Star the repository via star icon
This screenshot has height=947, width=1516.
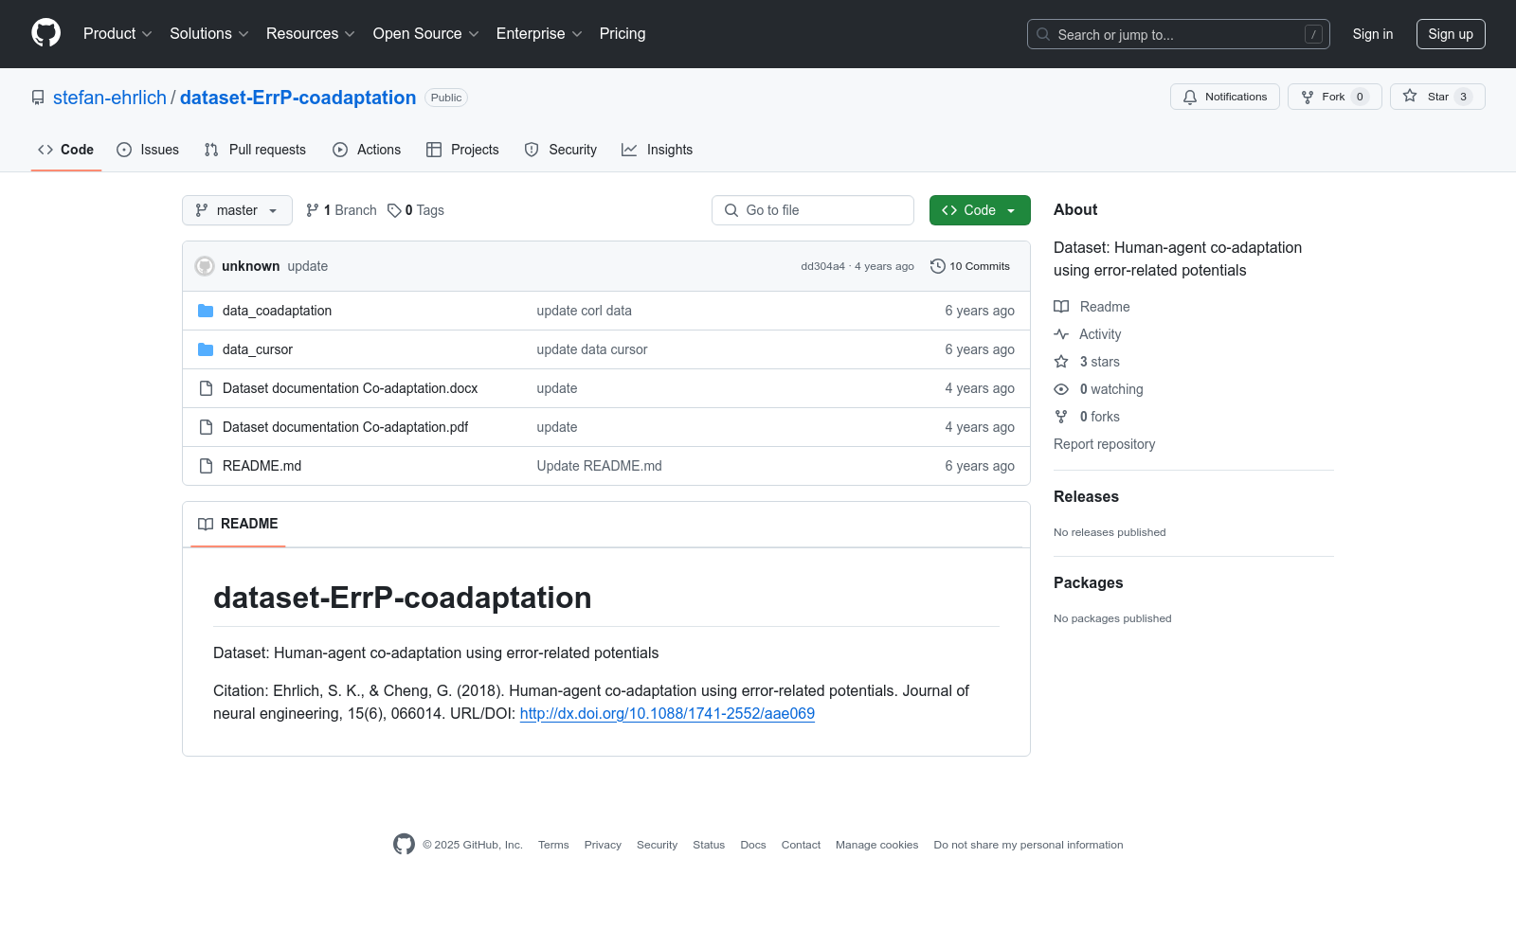1410,97
